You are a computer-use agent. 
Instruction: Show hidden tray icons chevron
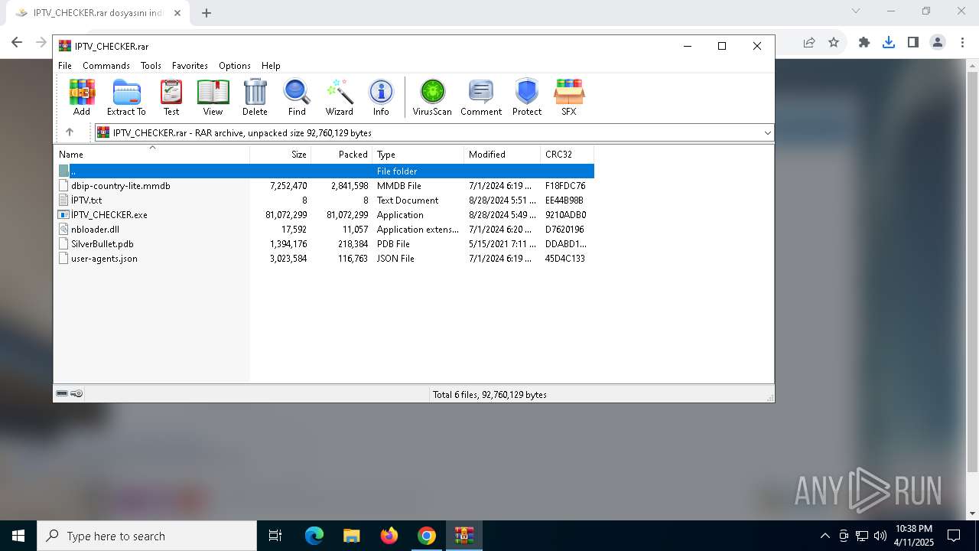coord(825,536)
